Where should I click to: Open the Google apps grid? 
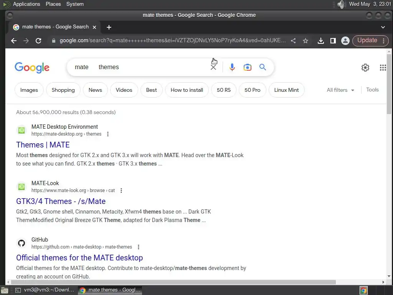point(383,68)
